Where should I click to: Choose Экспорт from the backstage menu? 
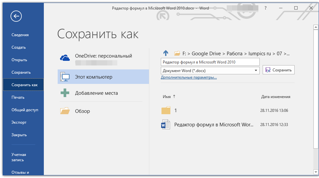coord(19,122)
